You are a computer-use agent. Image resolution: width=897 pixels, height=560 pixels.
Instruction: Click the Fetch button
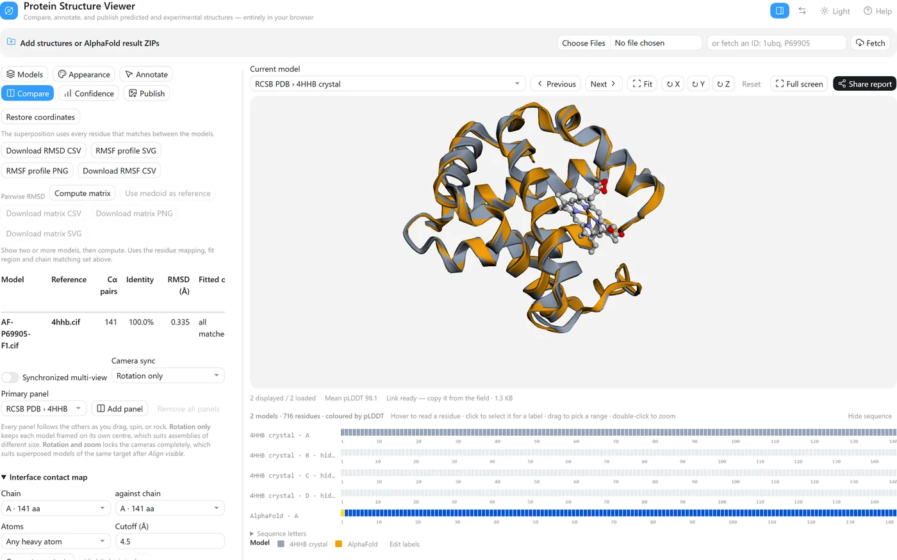point(870,43)
